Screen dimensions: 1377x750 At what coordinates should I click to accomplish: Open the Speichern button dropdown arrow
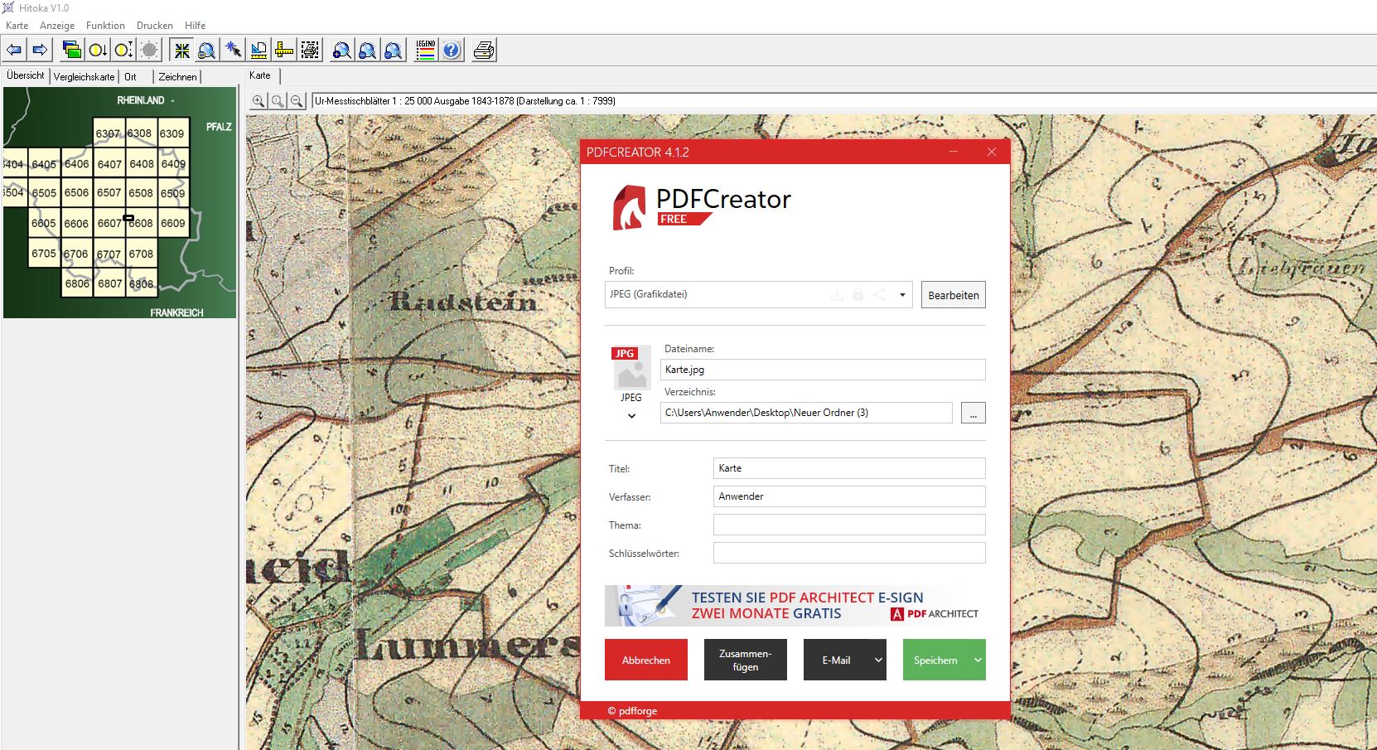(x=978, y=660)
